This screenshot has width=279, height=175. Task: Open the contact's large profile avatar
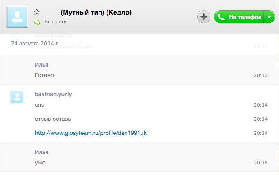[x=17, y=17]
